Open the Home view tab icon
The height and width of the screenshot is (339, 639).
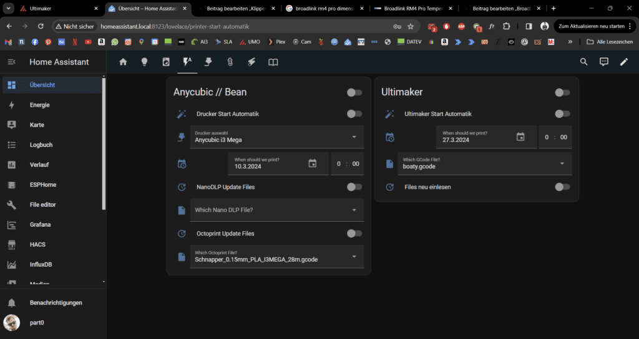coord(123,62)
